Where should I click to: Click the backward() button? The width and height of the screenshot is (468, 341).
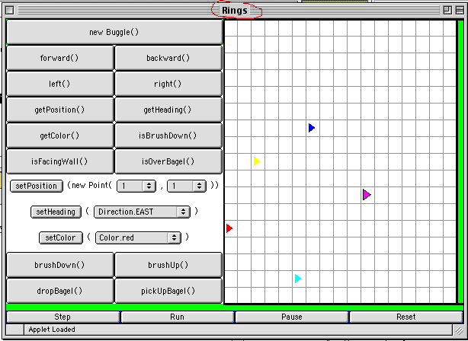point(168,58)
